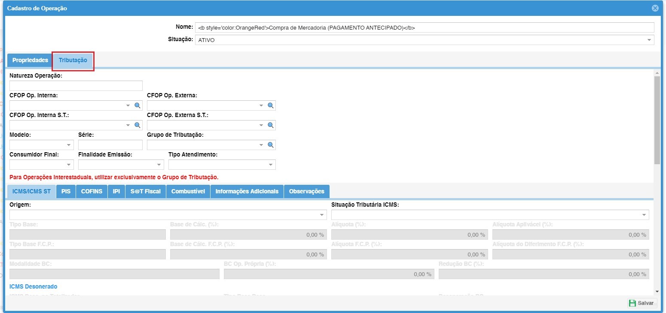666x313 pixels.
Task: Click magnifier next to CFOP Op. Interna S.T.
Action: point(137,125)
